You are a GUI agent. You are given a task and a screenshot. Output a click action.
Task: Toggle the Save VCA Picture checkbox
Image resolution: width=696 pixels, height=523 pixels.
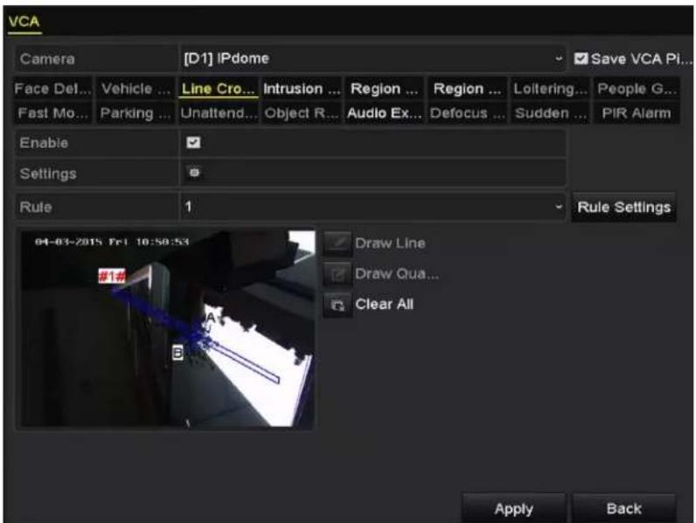tap(581, 59)
